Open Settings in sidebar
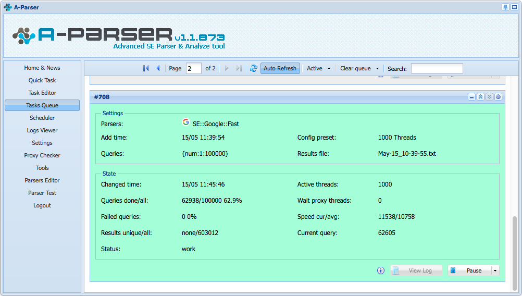The height and width of the screenshot is (296, 522). (x=42, y=143)
